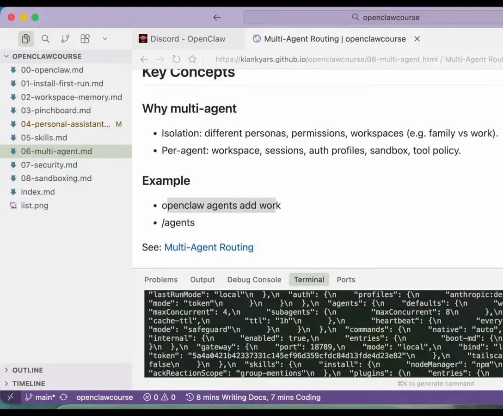Click openclawcourse status bar item
The height and width of the screenshot is (416, 503).
tap(104, 397)
